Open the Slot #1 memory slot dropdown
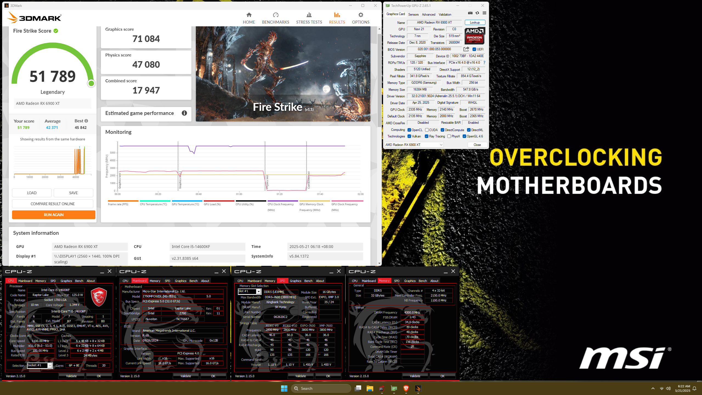Screen dimensions: 702x395 (x=249, y=291)
